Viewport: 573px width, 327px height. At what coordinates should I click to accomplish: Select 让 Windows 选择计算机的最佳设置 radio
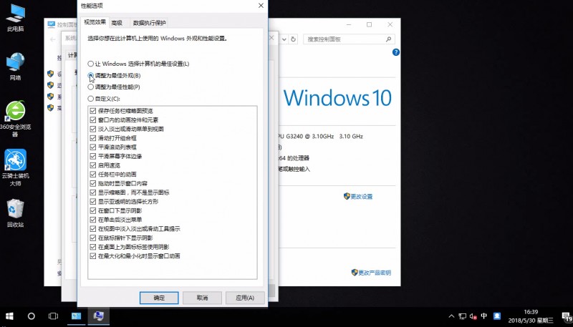pos(91,64)
